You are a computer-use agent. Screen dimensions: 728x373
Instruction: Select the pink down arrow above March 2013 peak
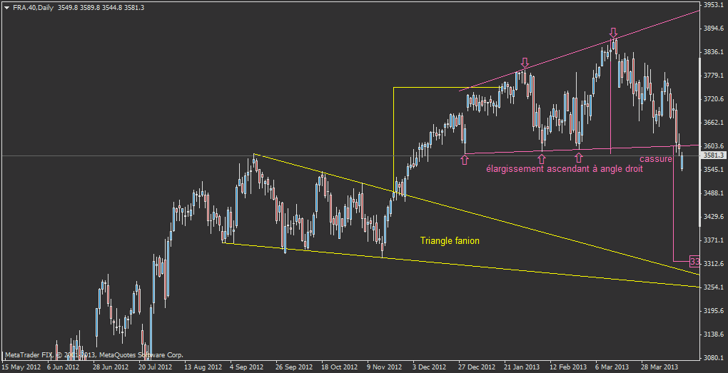coord(613,33)
